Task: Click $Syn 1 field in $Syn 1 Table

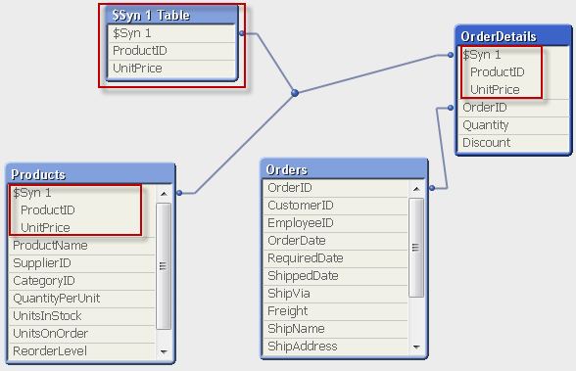Action: coord(171,33)
